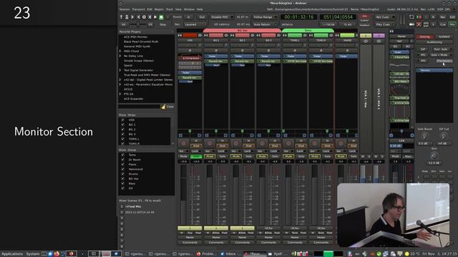
Task: Click the play range transport icon
Action: pos(150,17)
